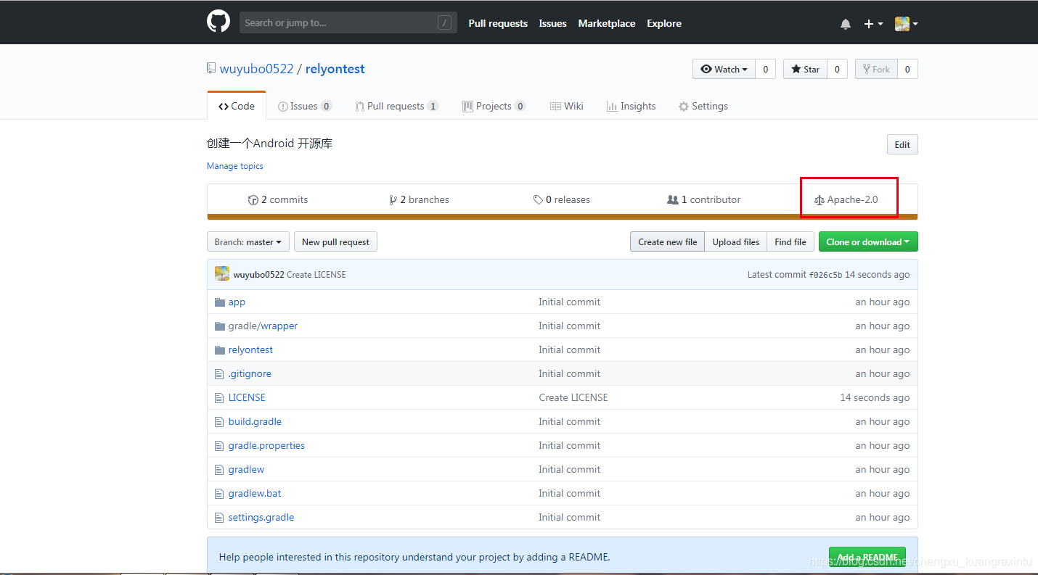Click the gradle.properties file icon
Viewport: 1038px width, 575px height.
tap(220, 445)
